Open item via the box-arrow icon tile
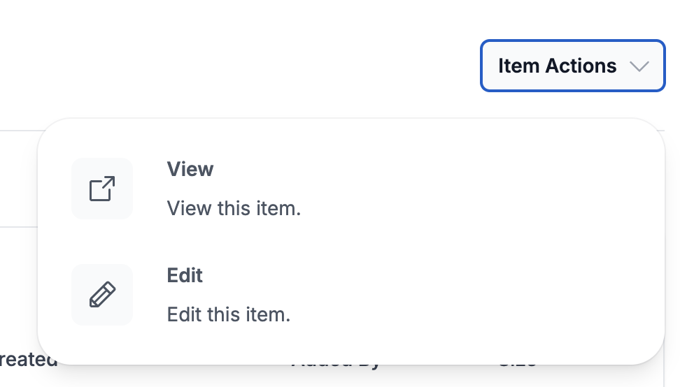 coord(102,189)
